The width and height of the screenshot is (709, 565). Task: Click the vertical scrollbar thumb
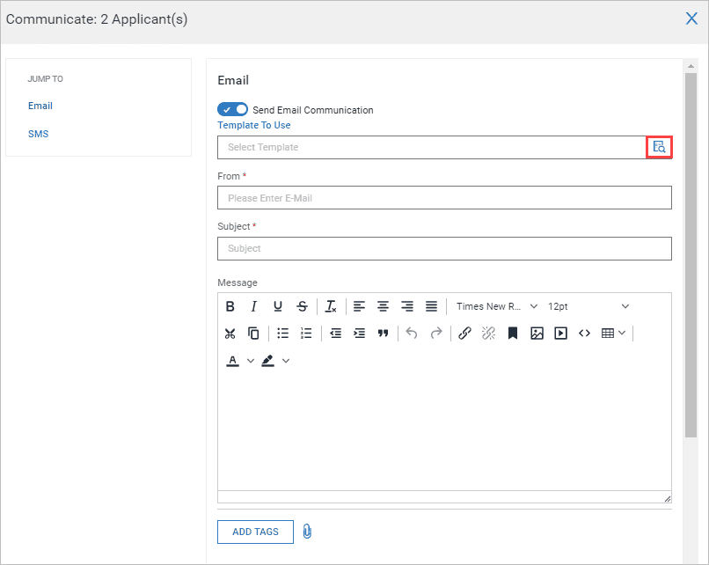point(691,254)
